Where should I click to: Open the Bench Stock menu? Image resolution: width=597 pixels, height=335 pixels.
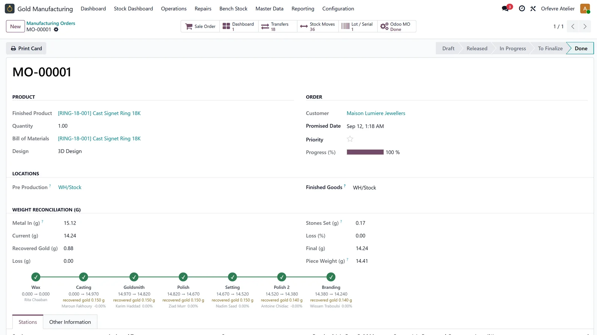point(234,9)
